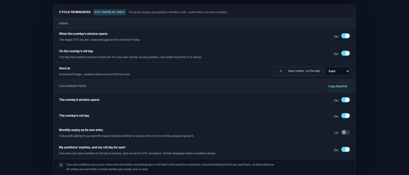This screenshot has height=175, width=409.
Task: Click 'Monthly expiry as its own entry' title
Action: point(81,130)
